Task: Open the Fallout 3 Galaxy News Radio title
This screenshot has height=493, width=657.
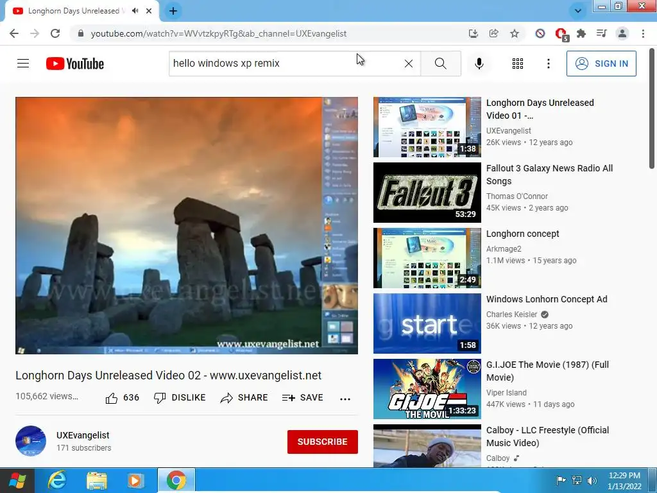Action: pos(549,175)
